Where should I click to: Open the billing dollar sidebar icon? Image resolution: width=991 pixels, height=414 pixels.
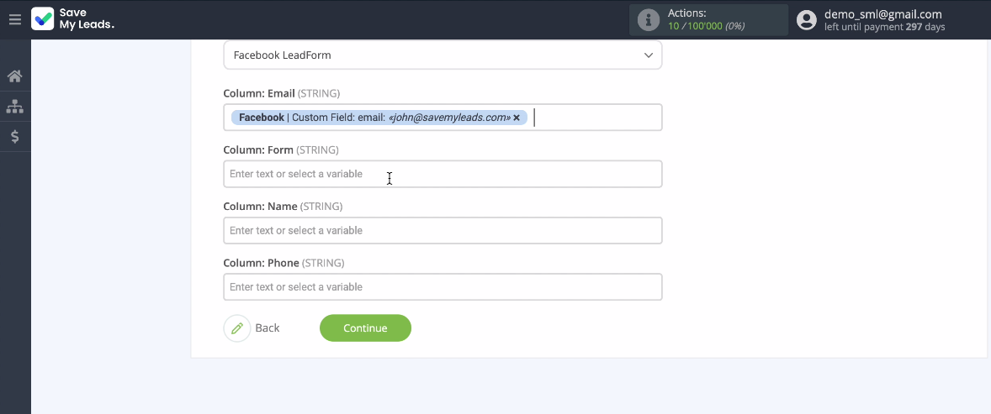[x=14, y=136]
